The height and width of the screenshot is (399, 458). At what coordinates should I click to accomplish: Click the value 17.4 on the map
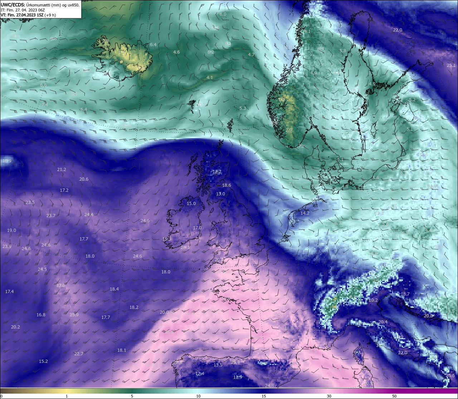(9, 292)
